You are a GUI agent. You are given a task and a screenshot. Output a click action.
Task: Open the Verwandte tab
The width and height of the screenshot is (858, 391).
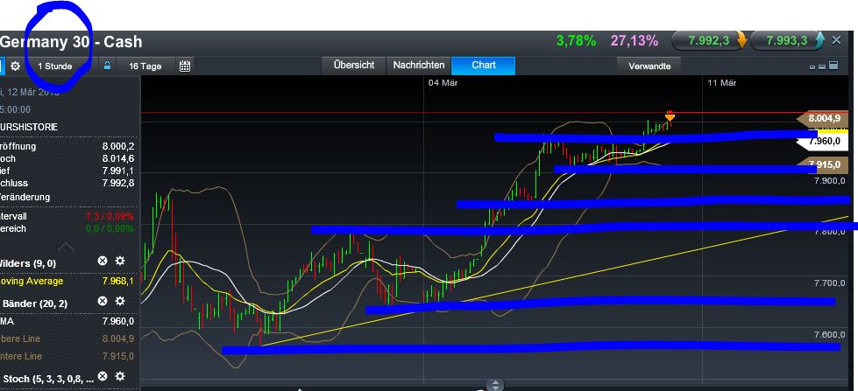coord(649,66)
